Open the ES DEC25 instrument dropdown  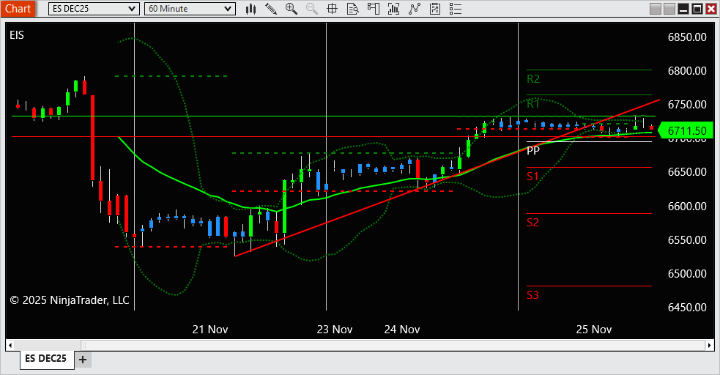(94, 9)
